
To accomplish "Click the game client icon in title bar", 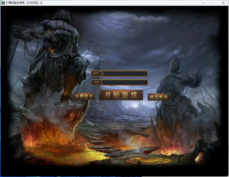I will (3, 3).
